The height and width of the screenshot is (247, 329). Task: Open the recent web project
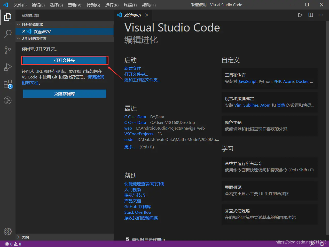tap(128, 128)
